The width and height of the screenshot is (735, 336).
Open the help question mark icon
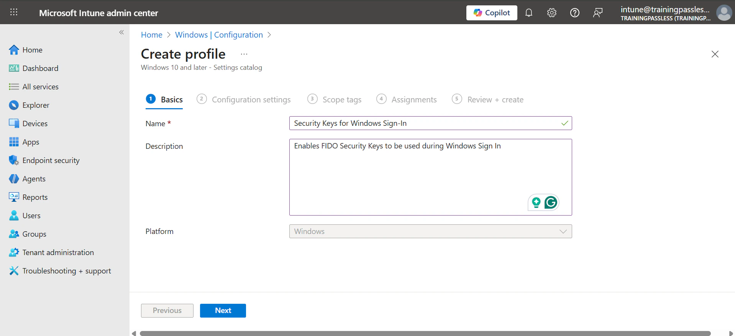click(575, 13)
